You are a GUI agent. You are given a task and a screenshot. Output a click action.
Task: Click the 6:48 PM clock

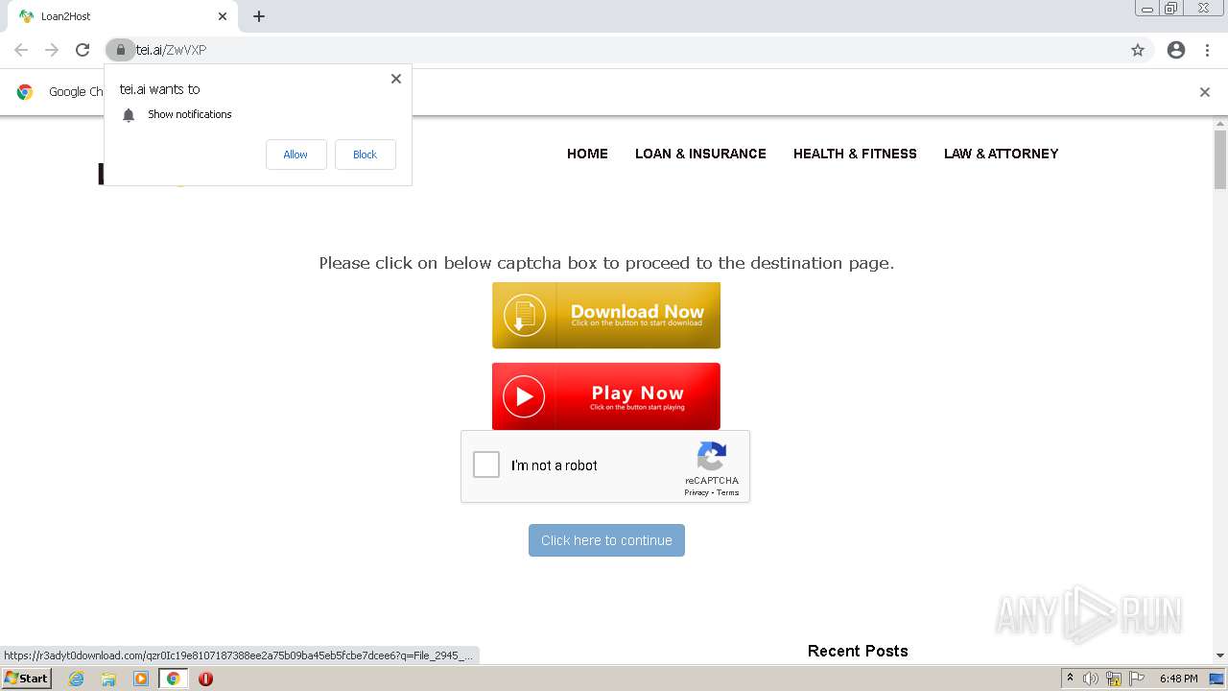[1178, 679]
